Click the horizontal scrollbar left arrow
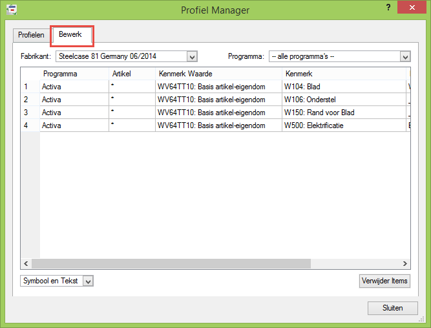 (x=26, y=264)
